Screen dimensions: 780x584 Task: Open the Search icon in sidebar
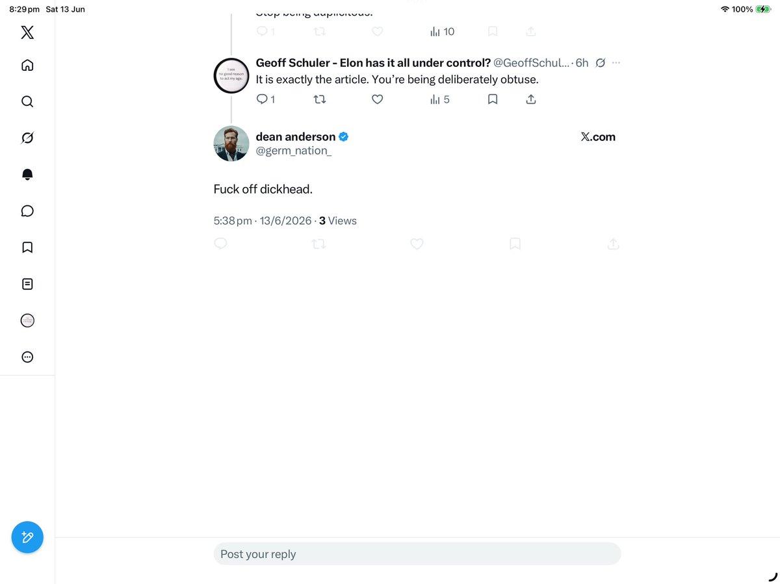tap(27, 101)
